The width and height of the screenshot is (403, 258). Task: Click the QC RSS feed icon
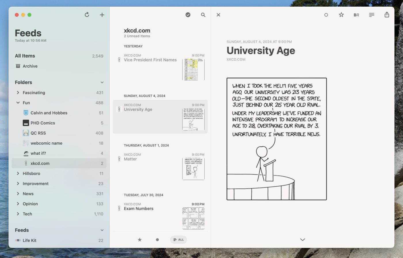tap(26, 133)
